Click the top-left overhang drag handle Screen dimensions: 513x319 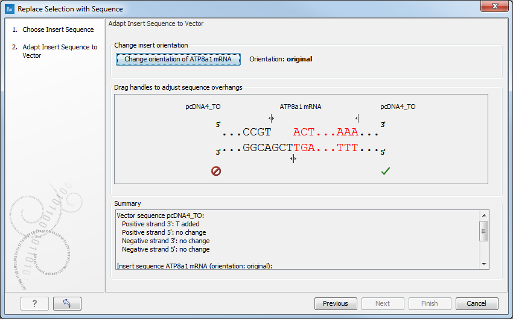click(x=271, y=119)
